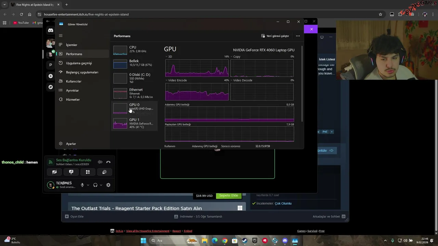Open Discord soundboard button
The image size is (438, 246).
tap(104, 172)
